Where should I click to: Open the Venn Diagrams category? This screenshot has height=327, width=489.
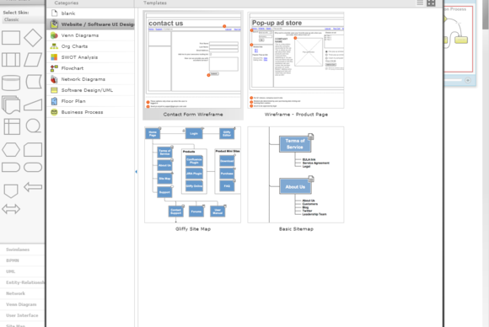point(90,35)
